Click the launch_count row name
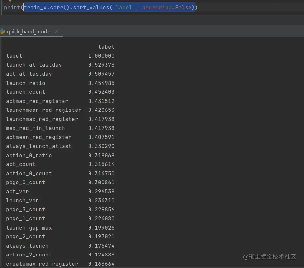Viewport: 304px width, 268px height. pos(26,92)
